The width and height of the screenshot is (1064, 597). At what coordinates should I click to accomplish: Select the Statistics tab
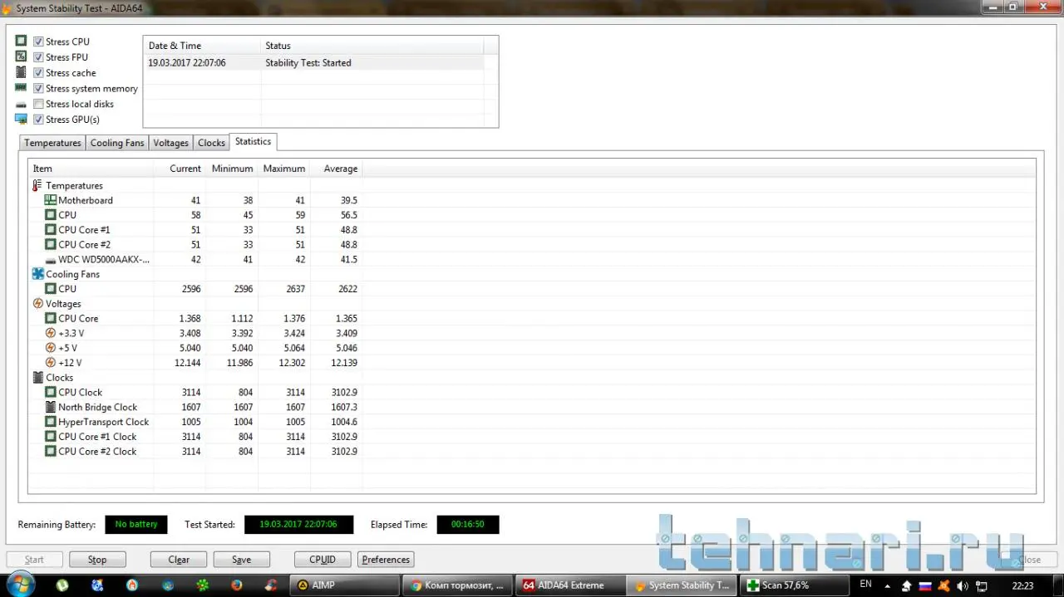[x=253, y=141]
